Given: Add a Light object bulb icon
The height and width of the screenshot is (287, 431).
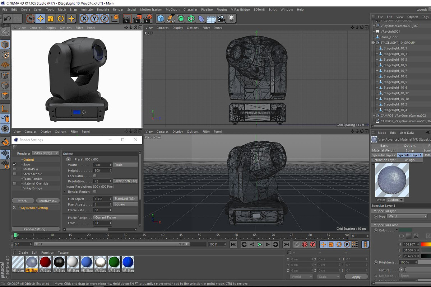Looking at the screenshot, I should coord(231,18).
